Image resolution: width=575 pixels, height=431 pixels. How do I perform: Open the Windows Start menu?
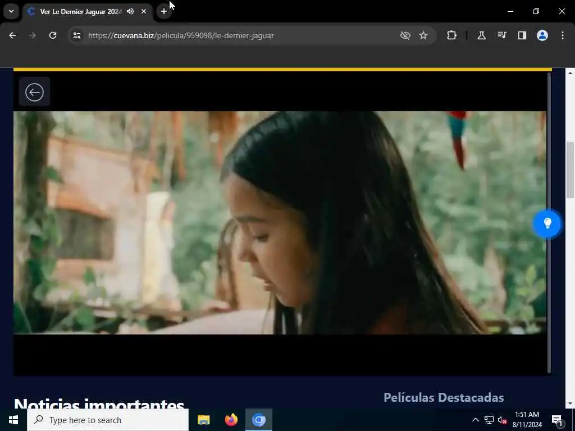point(13,420)
